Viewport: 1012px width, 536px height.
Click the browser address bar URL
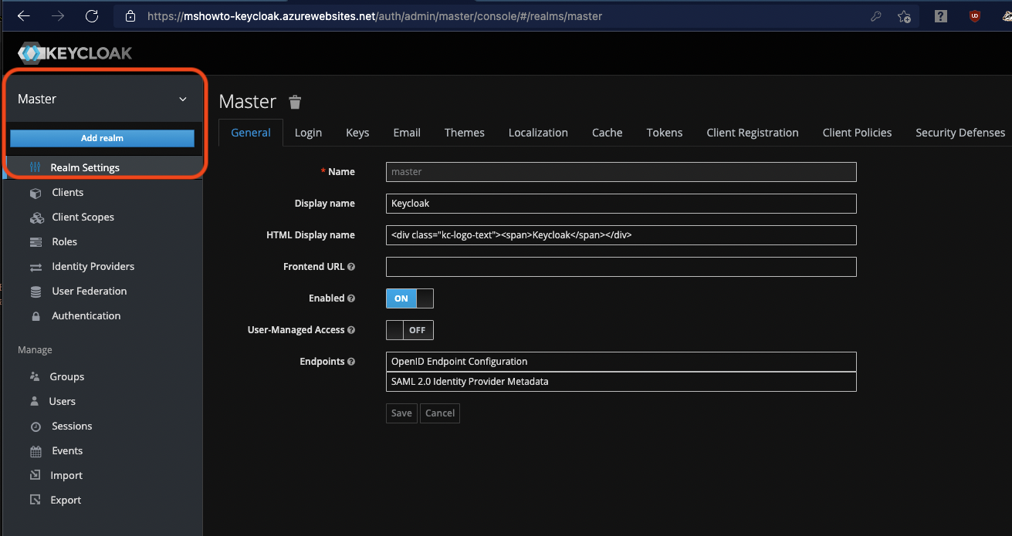(374, 15)
